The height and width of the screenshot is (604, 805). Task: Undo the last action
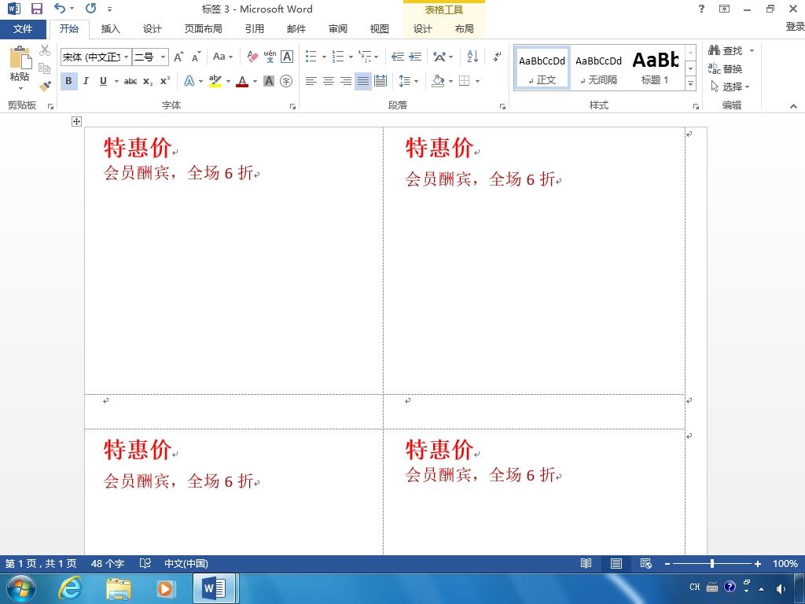tap(60, 8)
